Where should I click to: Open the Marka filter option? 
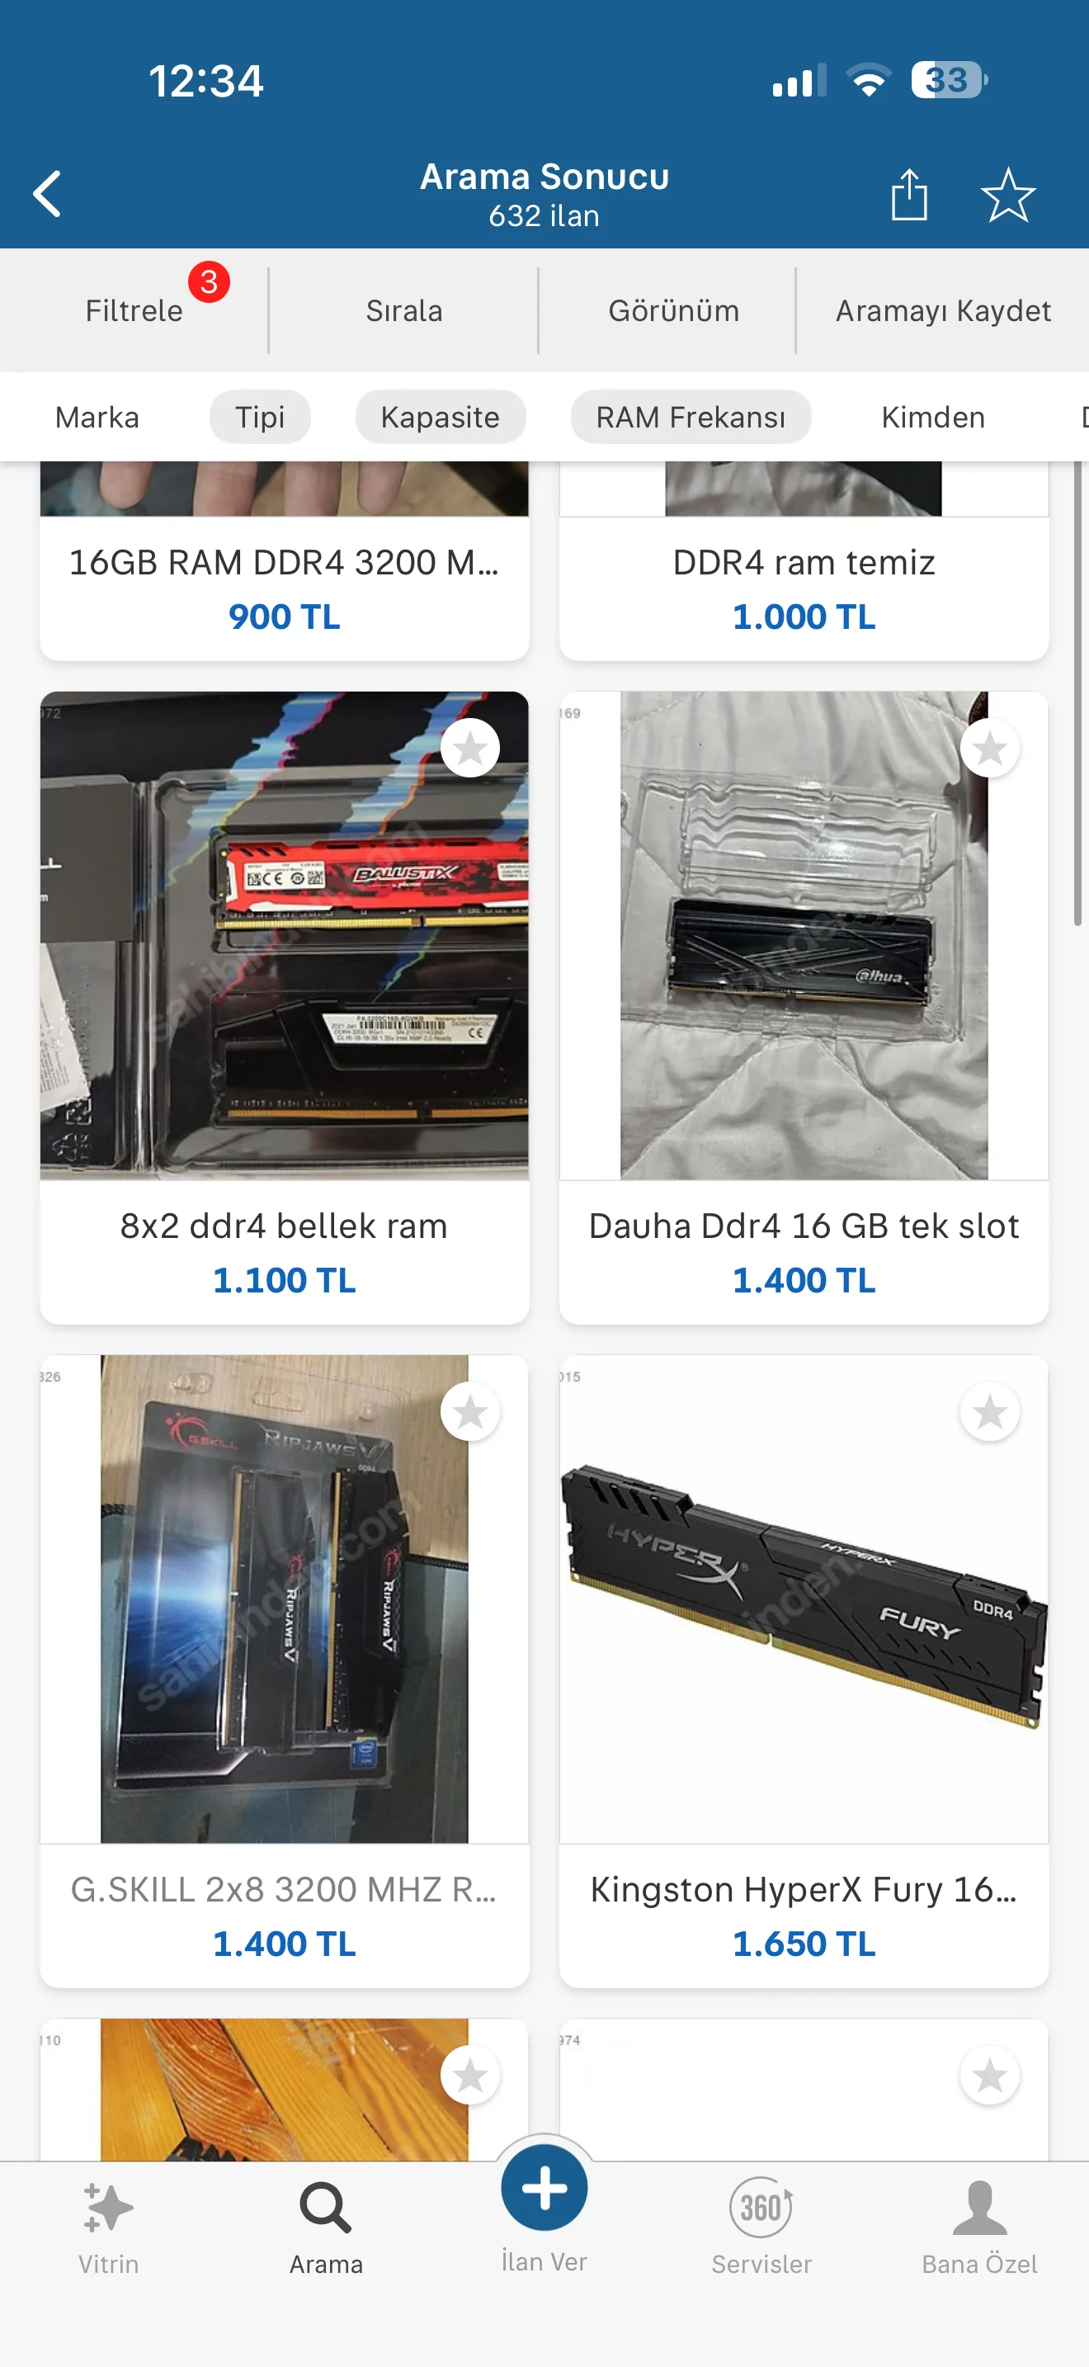tap(97, 417)
